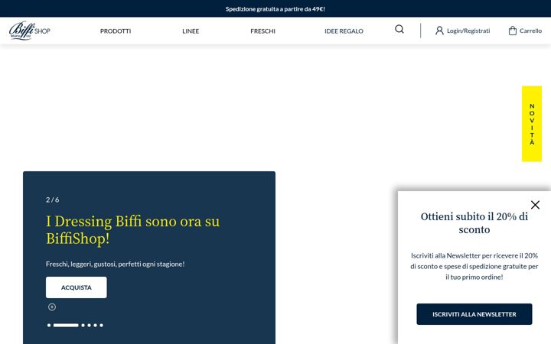The width and height of the screenshot is (551, 344).
Task: Click the shopping bag cart icon
Action: [512, 31]
